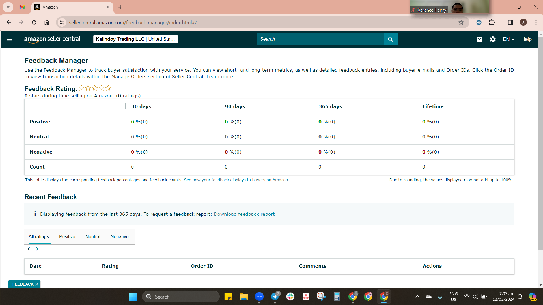The width and height of the screenshot is (543, 305).
Task: Click the Download feedback report link
Action: [244, 214]
